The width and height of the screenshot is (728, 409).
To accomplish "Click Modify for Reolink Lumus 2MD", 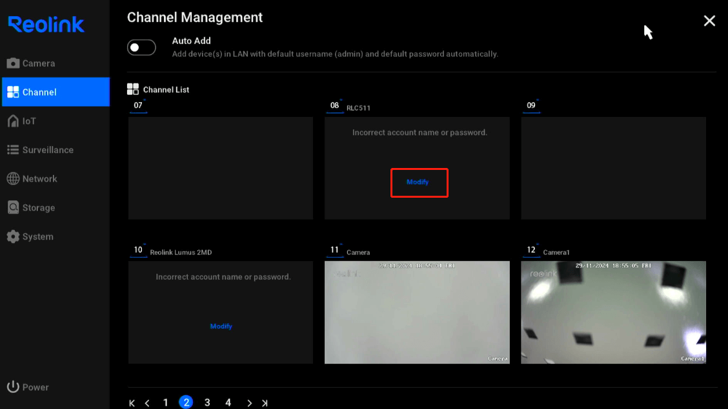I will 221,326.
